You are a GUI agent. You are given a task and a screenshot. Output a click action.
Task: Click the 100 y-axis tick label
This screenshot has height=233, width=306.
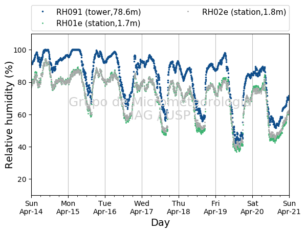20,50
